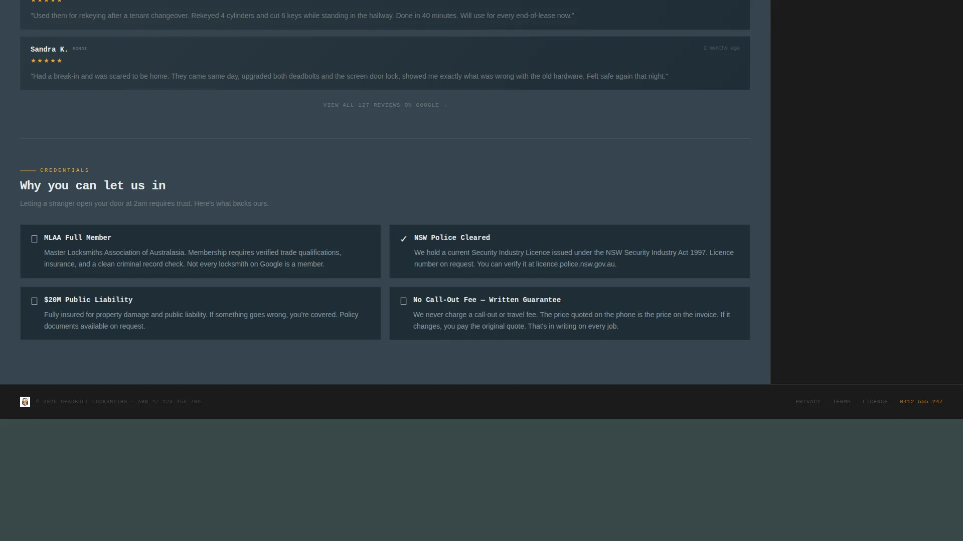
Task: Click the NSW Police Cleared checkmark icon
Action: point(404,239)
